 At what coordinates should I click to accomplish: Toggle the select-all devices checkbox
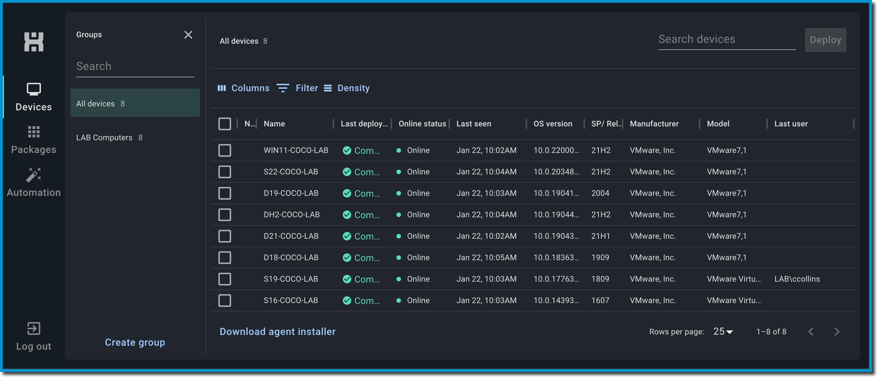coord(224,124)
